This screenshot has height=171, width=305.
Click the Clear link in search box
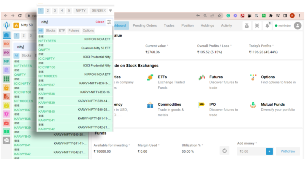pyautogui.click(x=100, y=22)
